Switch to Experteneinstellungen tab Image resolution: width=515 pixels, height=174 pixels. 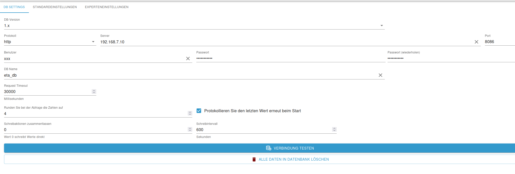[107, 7]
